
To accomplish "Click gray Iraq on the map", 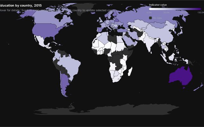I will coord(127,35).
